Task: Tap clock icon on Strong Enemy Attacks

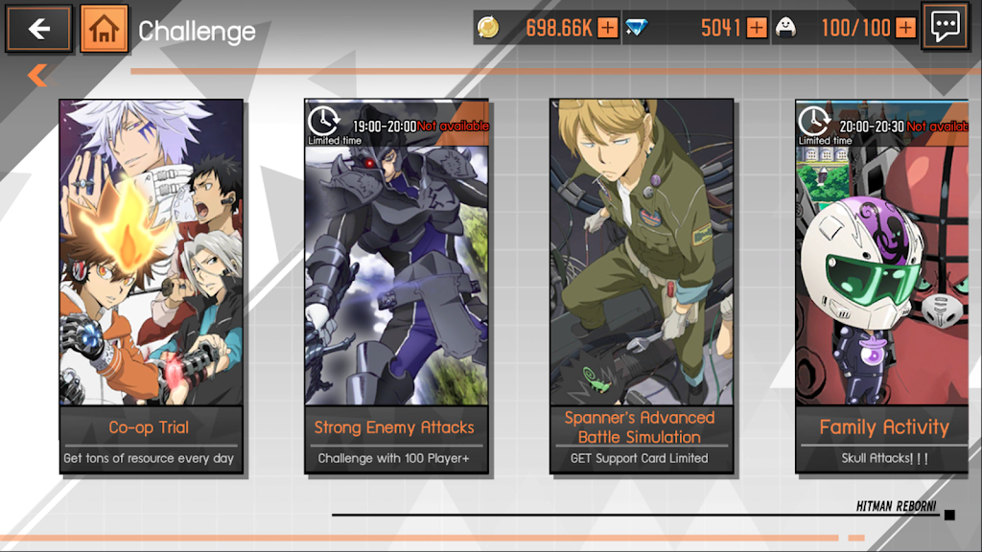Action: tap(324, 120)
